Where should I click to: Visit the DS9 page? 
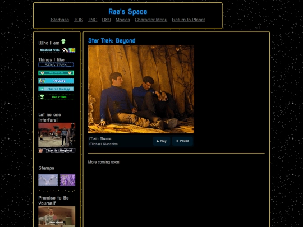(106, 20)
